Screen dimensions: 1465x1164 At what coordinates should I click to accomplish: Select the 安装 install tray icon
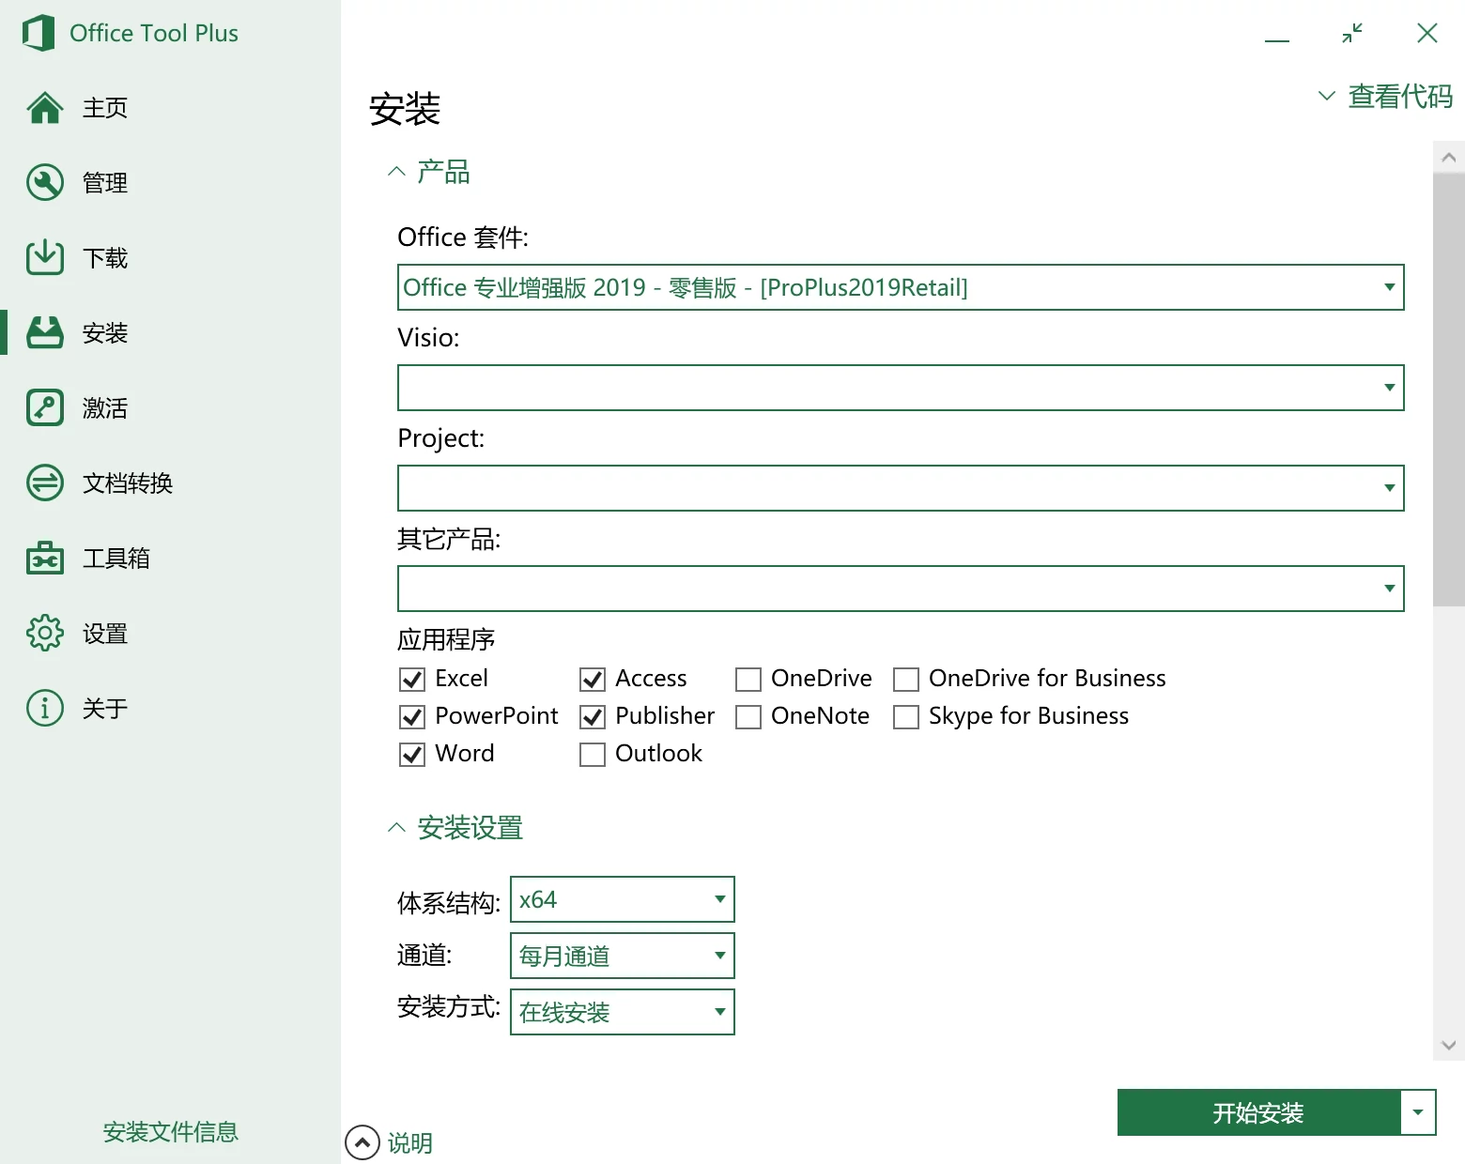point(45,332)
